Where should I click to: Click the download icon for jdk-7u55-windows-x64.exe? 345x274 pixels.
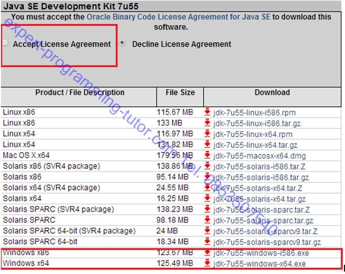[x=207, y=263]
